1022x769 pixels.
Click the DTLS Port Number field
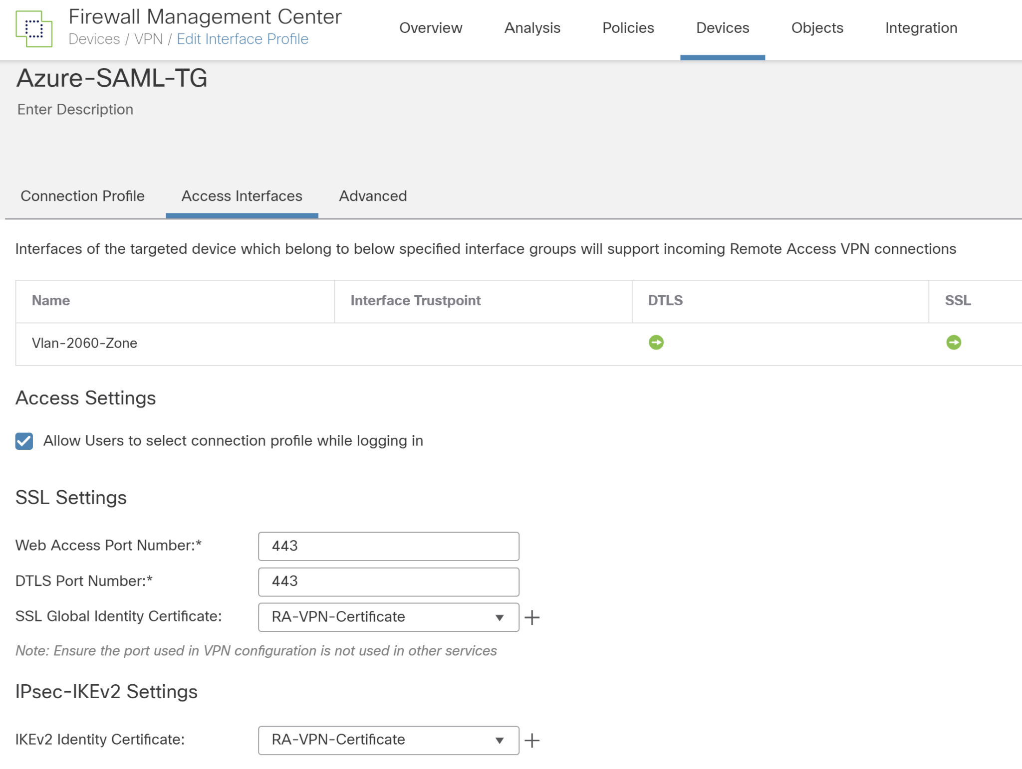pyautogui.click(x=388, y=581)
